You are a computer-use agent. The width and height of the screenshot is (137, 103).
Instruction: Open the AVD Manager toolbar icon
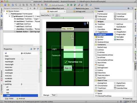coord(79,5)
